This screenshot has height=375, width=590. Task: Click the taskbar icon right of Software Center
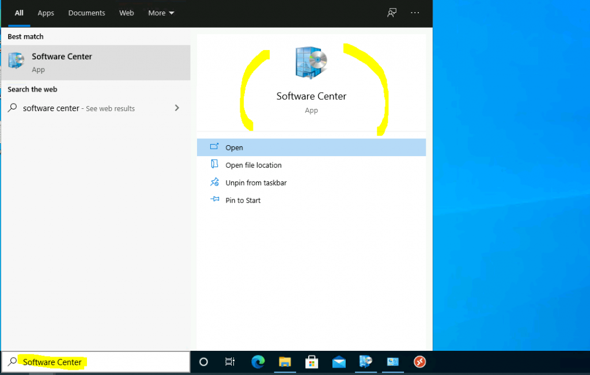point(393,362)
